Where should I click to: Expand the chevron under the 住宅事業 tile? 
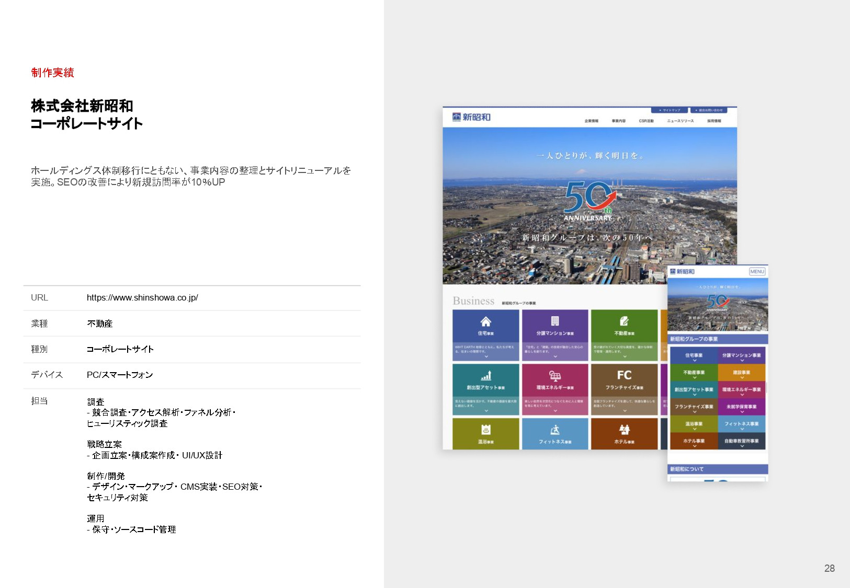point(486,356)
